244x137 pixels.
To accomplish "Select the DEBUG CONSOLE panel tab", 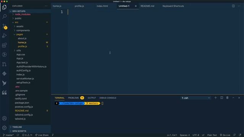I will tap(108, 98).
